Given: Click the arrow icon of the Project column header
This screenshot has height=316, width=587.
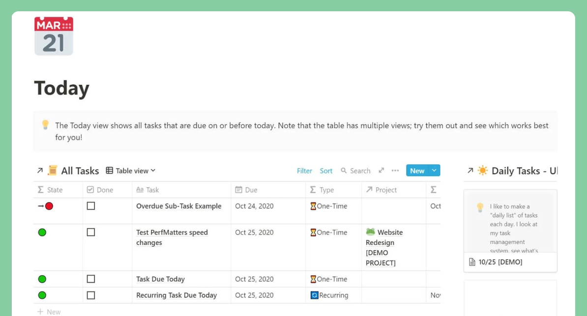Looking at the screenshot, I should [x=369, y=189].
